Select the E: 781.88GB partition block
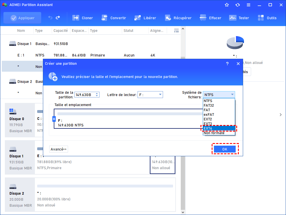This screenshot has width=286, height=215. (x=92, y=165)
